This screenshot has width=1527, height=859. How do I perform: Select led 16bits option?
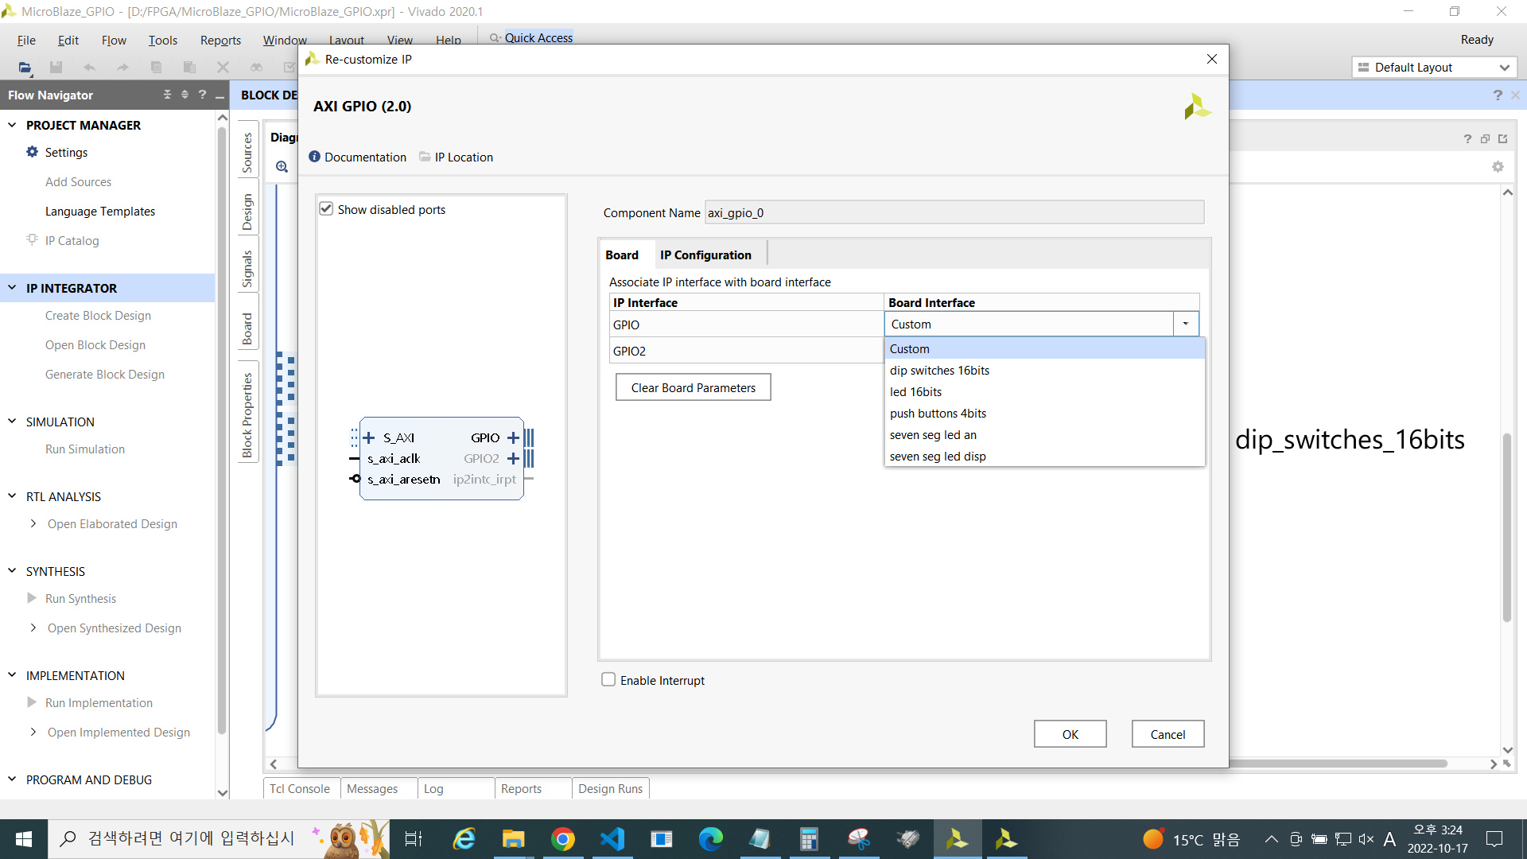(x=1044, y=391)
